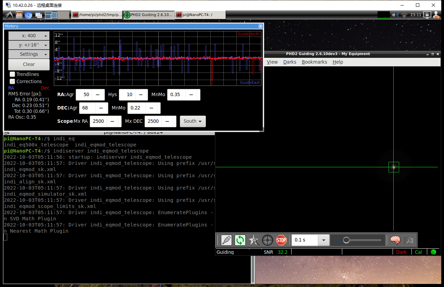Open the Help menu
The image size is (444, 287).
point(338,62)
